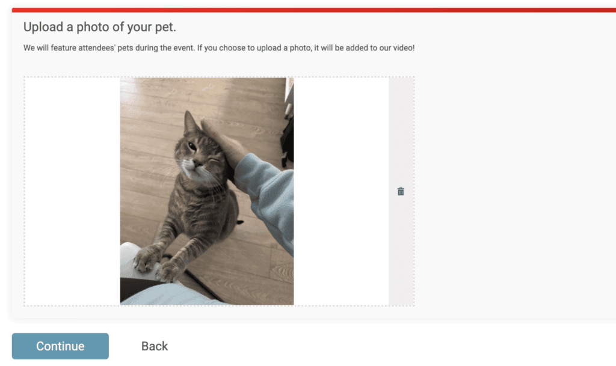Click the Continue button

coord(60,346)
